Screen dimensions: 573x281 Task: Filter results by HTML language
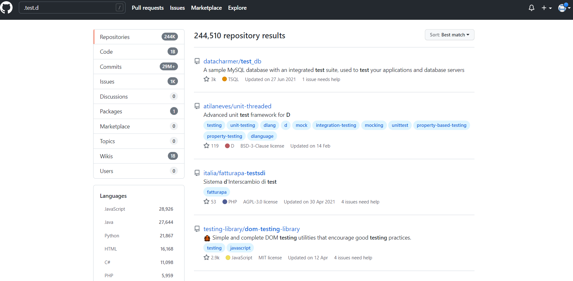139,249
